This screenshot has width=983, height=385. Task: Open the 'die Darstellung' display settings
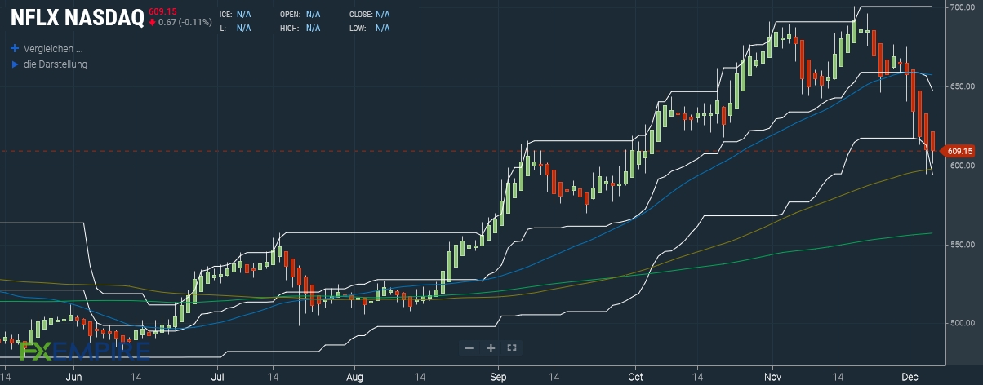(x=56, y=64)
